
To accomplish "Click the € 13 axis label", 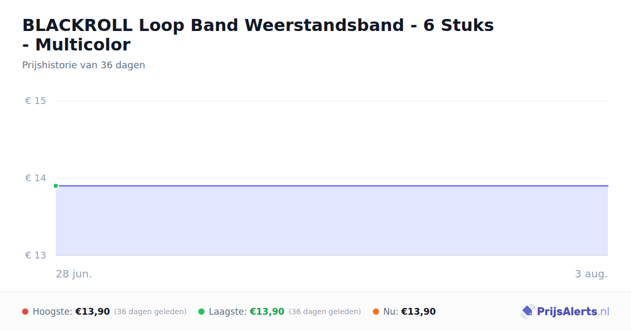I will [36, 255].
